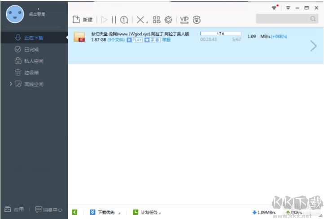Open 计划任务 scheduled tasks menu
324x219 pixels.
point(147,212)
